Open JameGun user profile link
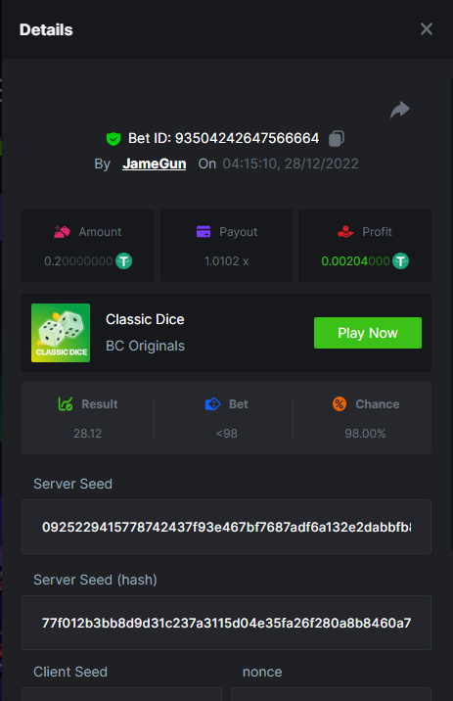453x701 pixels. 155,164
